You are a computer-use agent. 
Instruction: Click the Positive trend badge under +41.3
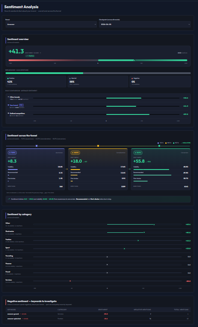pyautogui.click(x=30, y=56)
